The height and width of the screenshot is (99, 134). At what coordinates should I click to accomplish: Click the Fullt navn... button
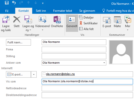click(x=18, y=42)
